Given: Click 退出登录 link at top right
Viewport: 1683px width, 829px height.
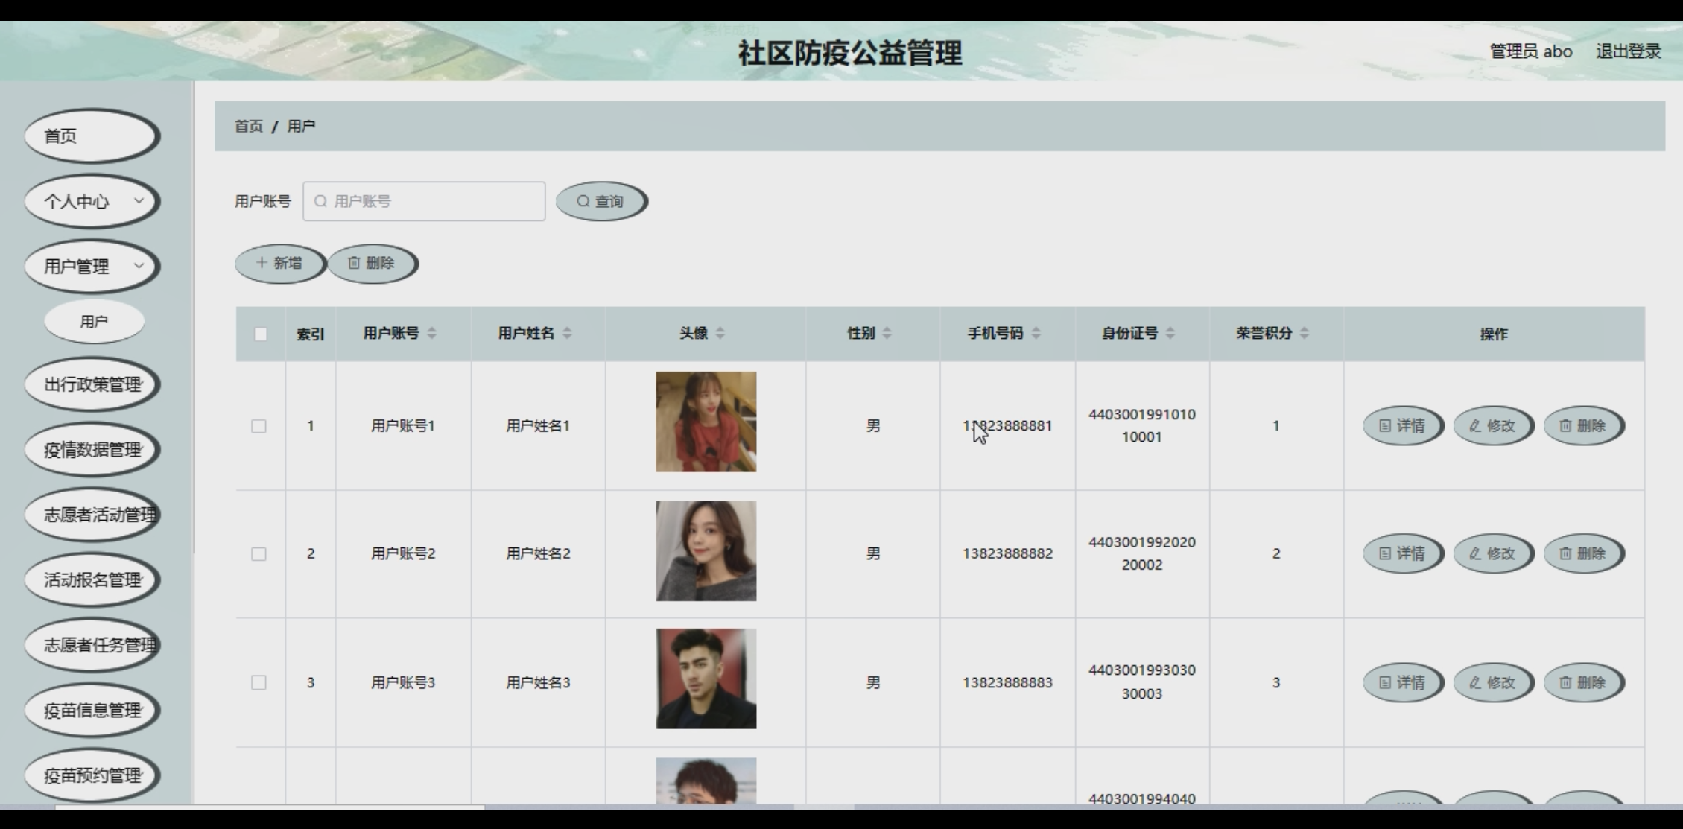Looking at the screenshot, I should pyautogui.click(x=1628, y=51).
